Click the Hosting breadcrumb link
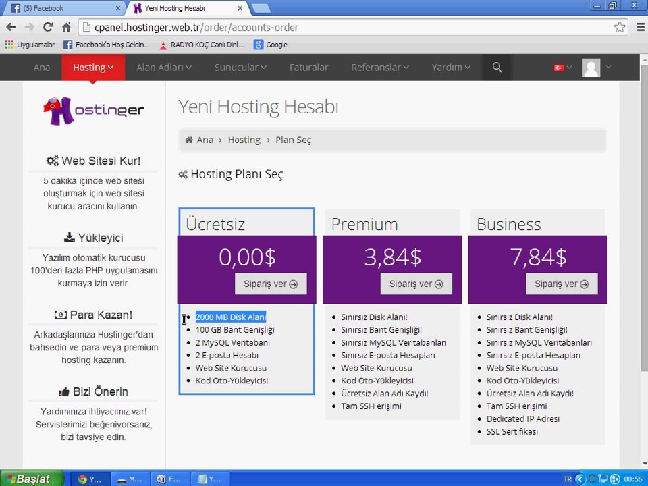The image size is (648, 486). point(244,140)
